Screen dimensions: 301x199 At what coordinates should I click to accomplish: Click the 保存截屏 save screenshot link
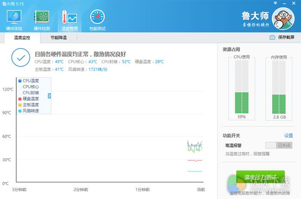pyautogui.click(x=286, y=37)
